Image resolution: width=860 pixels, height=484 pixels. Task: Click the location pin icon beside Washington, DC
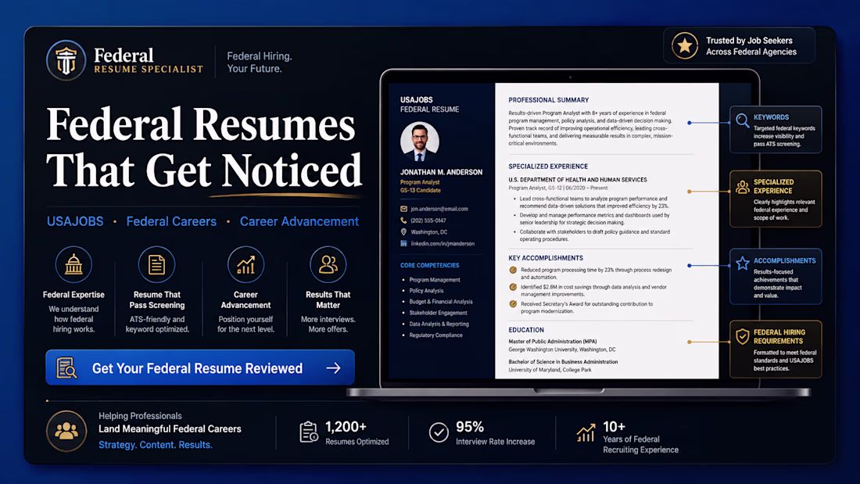coord(403,232)
